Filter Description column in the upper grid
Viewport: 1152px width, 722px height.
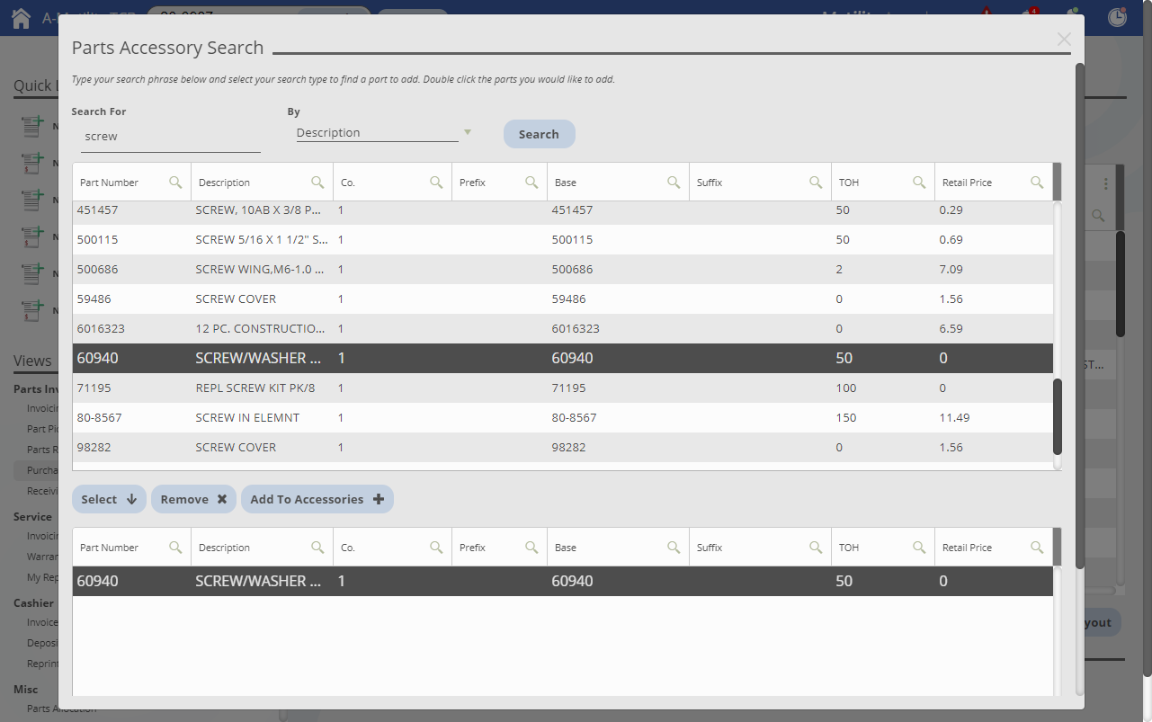click(317, 183)
